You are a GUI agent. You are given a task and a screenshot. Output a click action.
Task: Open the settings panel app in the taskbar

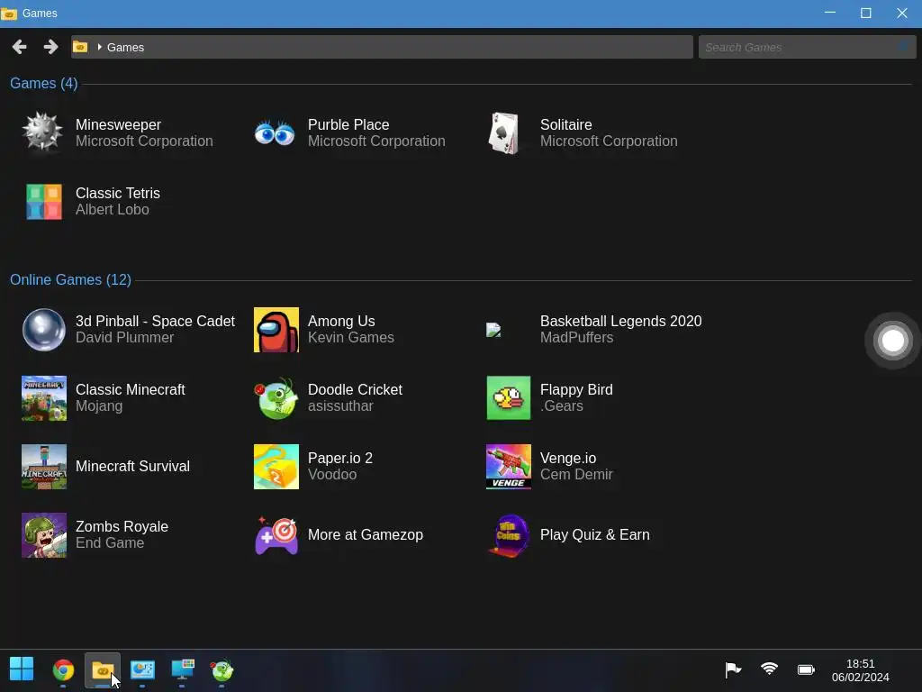pyautogui.click(x=142, y=669)
